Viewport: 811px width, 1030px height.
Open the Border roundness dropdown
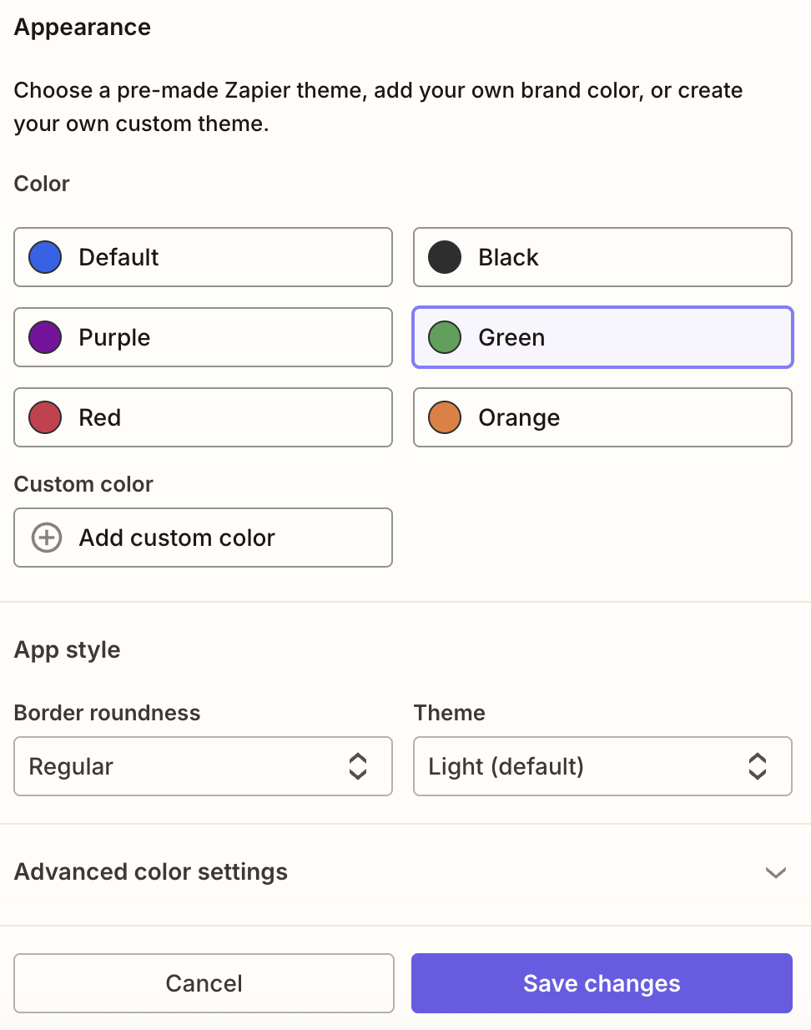203,766
